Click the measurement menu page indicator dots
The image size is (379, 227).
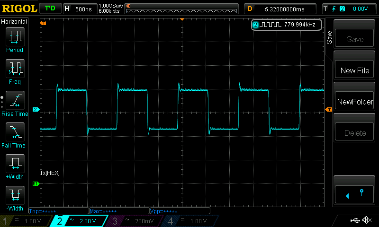(x=2, y=102)
